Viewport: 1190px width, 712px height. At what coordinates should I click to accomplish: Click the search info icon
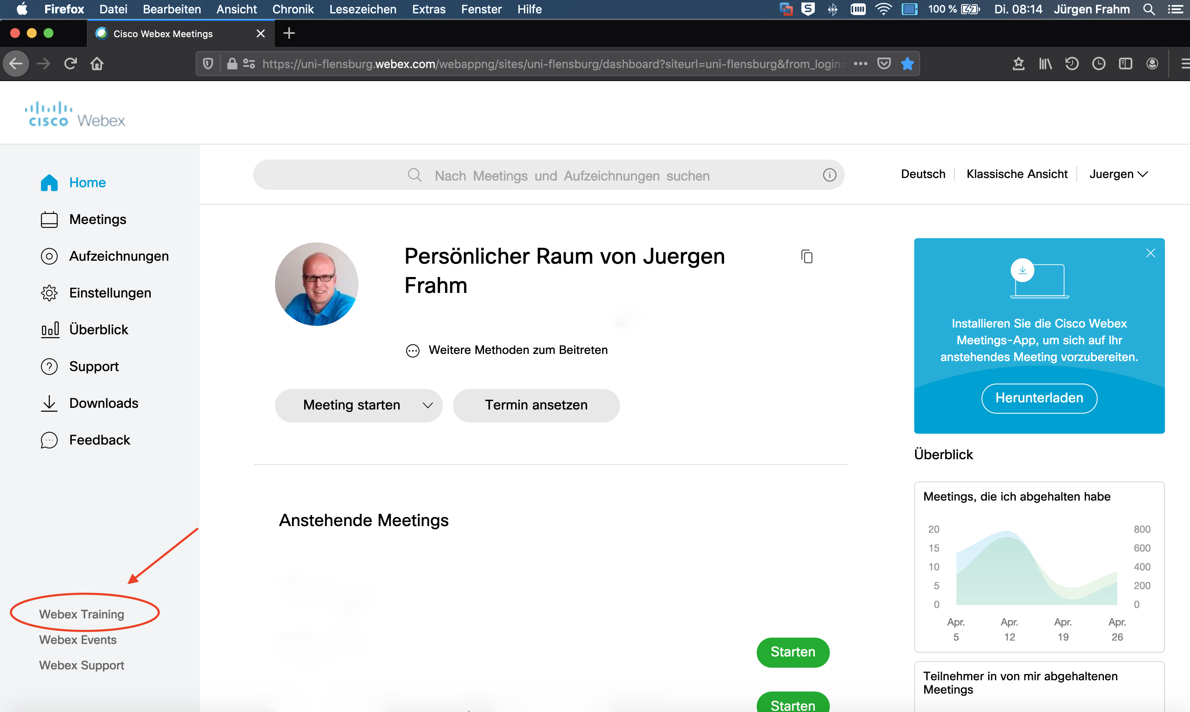829,175
